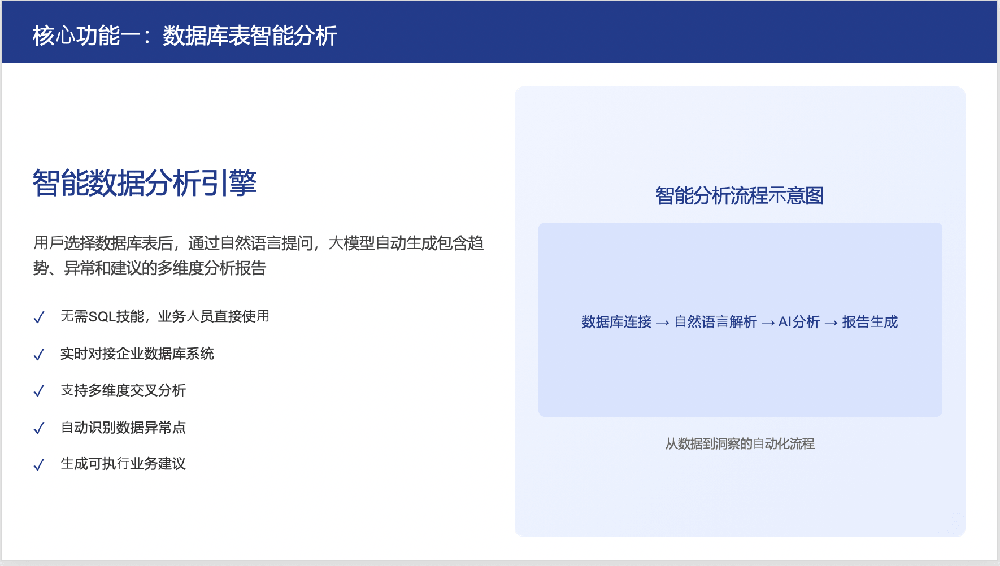This screenshot has height=566, width=1000.
Task: Click the 自然语言解析 flow step
Action: tap(715, 322)
